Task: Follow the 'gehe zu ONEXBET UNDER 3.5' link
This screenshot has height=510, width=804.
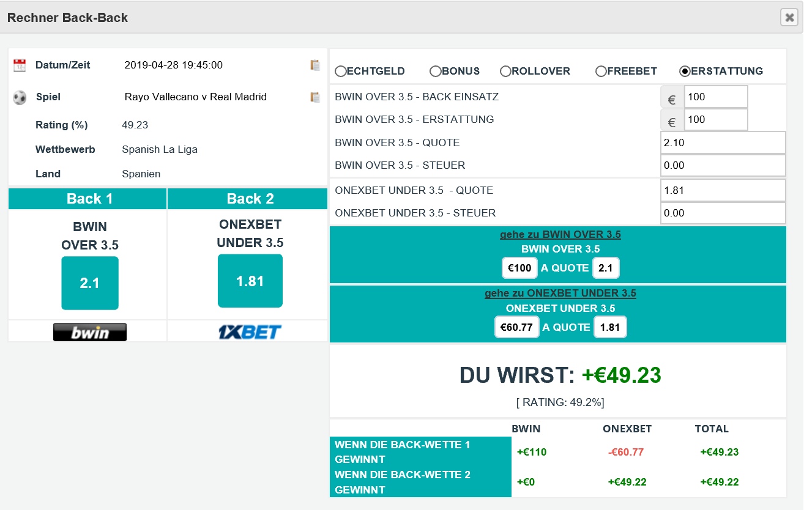Action: 560,293
